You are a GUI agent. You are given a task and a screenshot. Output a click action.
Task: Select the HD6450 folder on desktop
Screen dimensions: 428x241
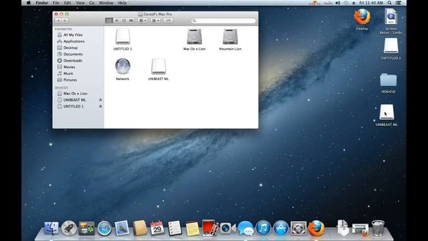point(388,80)
